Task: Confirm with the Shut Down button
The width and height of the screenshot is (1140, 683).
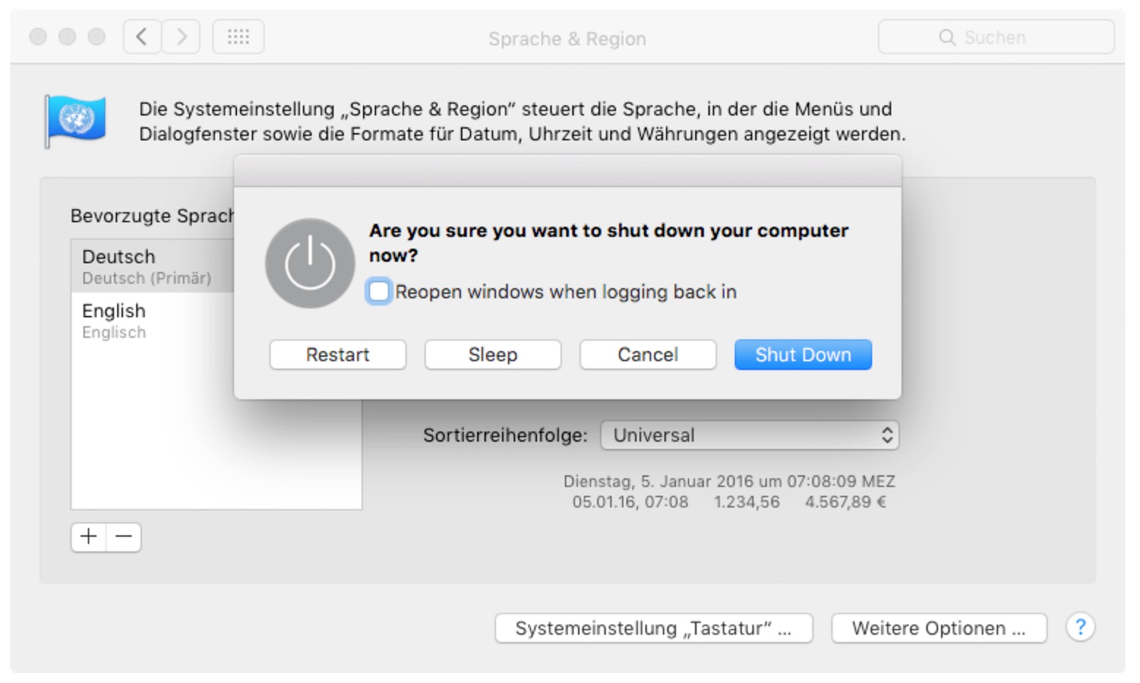Action: coord(803,355)
